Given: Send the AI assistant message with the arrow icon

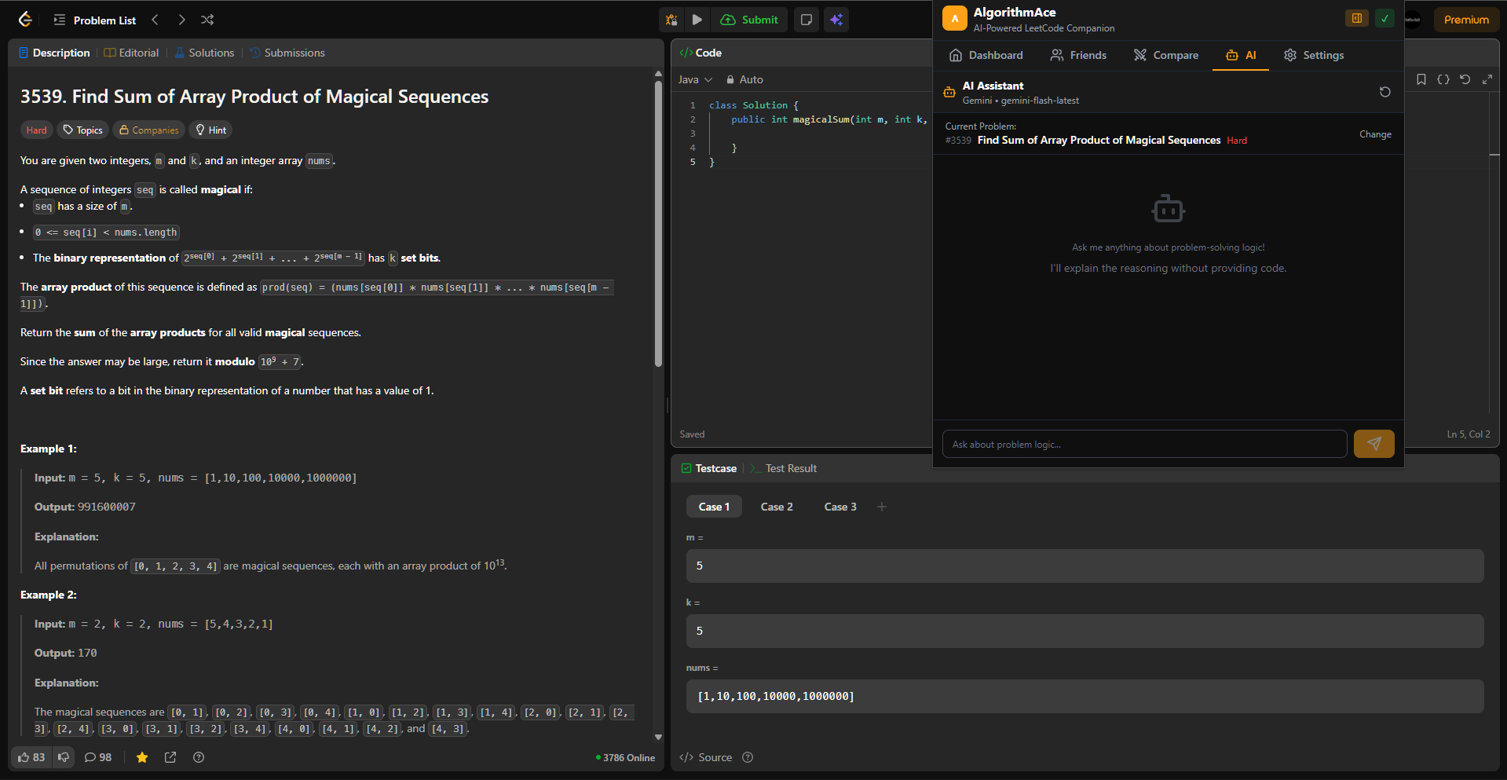Looking at the screenshot, I should (1373, 444).
